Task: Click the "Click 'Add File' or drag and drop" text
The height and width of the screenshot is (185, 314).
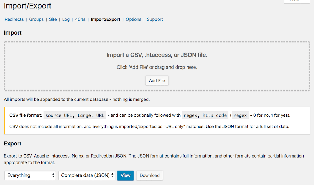Action: [x=157, y=67]
